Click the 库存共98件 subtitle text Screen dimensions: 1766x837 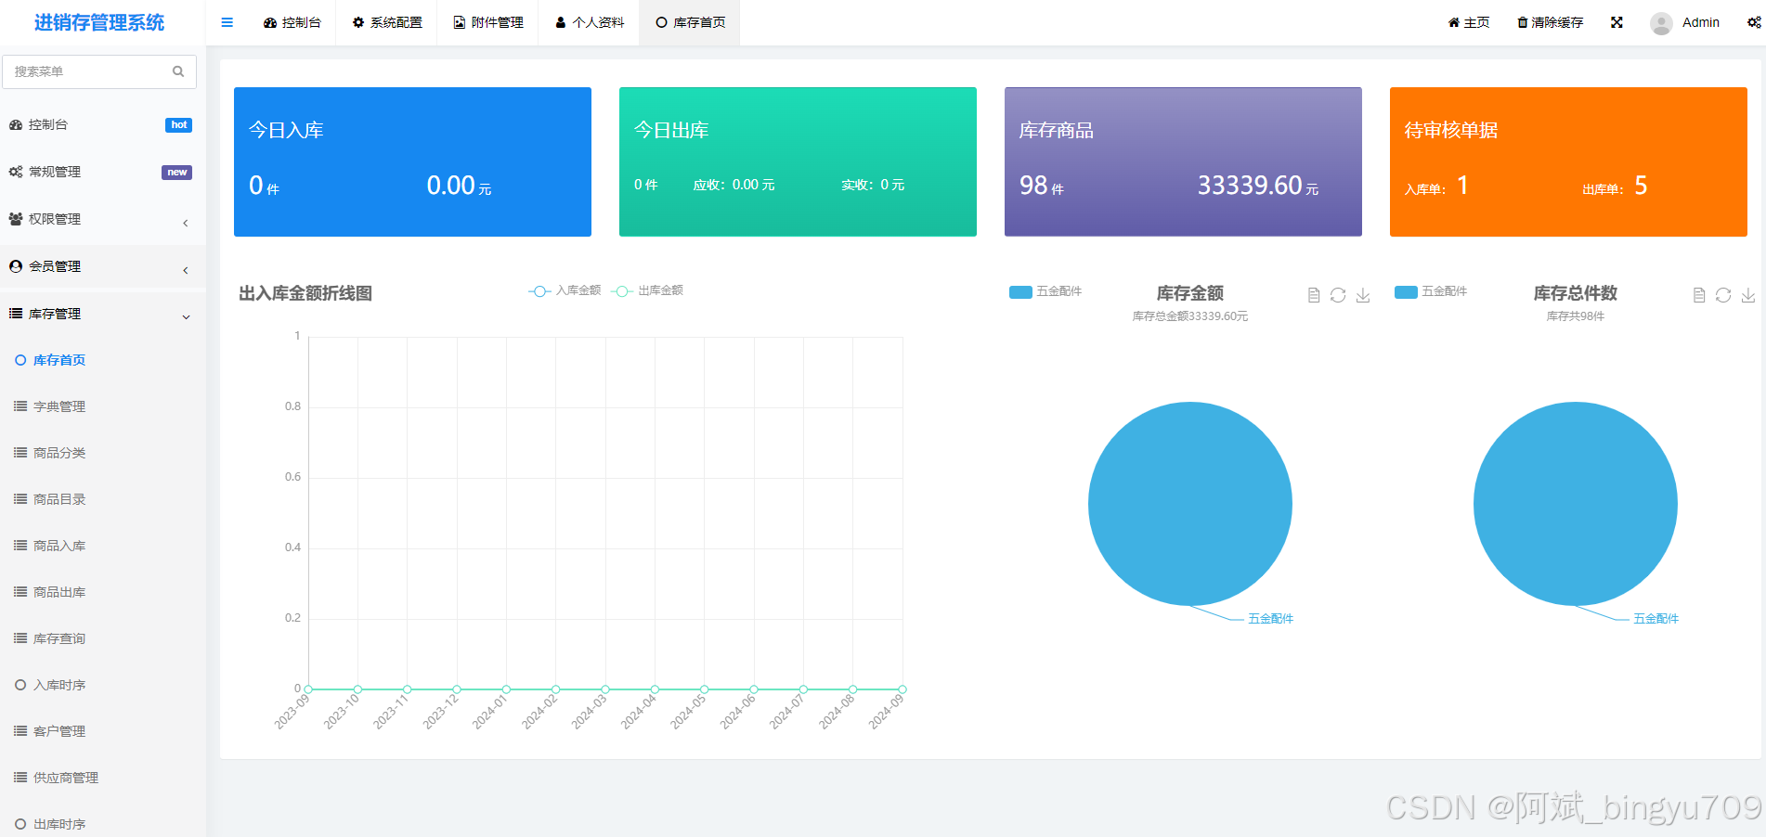pyautogui.click(x=1576, y=316)
